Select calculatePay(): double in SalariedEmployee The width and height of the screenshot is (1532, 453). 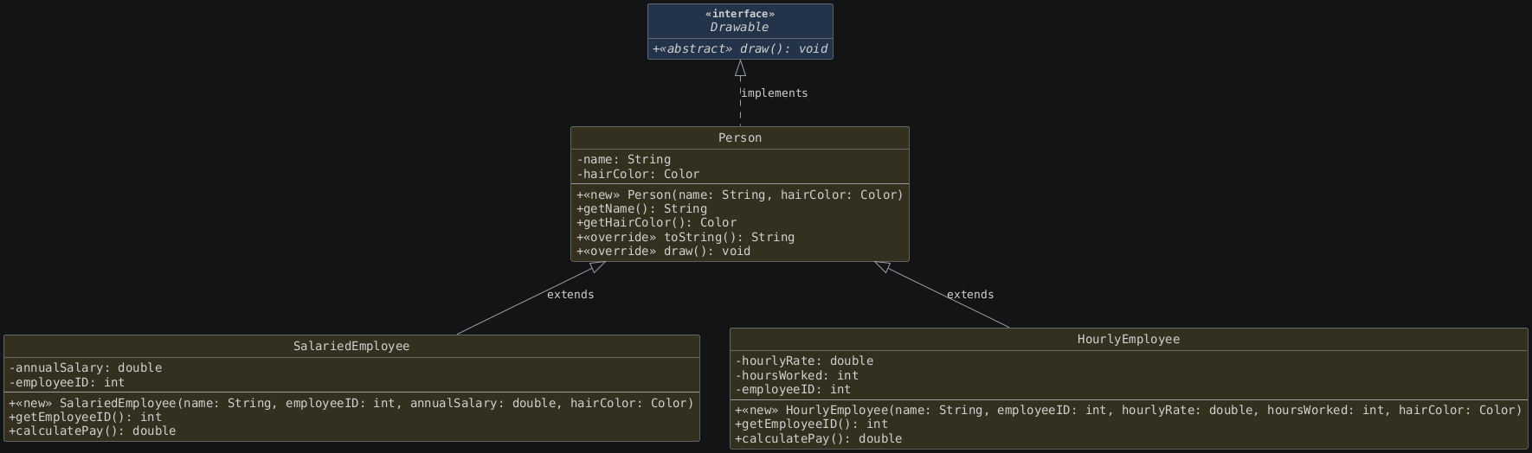click(93, 431)
